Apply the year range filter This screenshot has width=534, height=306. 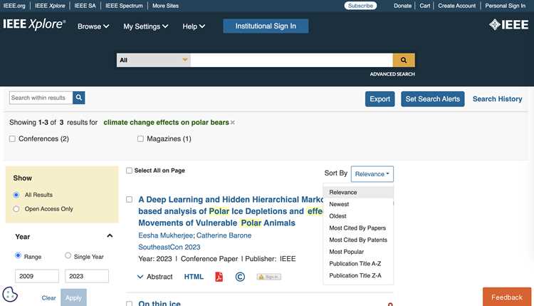(73, 298)
